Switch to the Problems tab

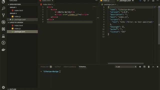pos(44,67)
